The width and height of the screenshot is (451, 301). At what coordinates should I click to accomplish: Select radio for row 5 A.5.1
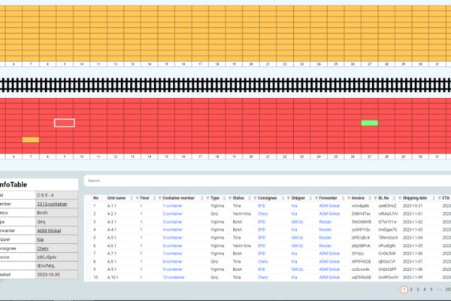coord(88,238)
